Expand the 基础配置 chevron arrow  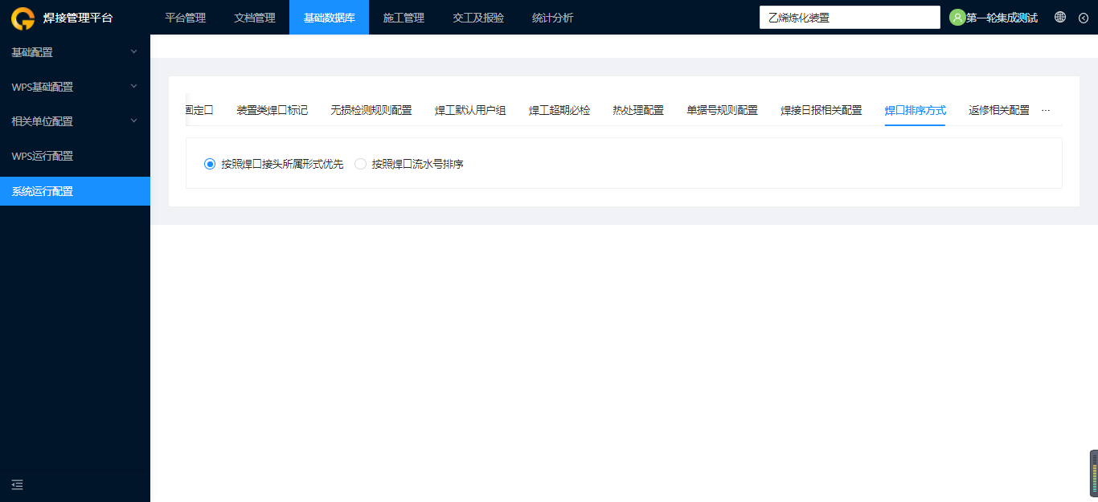[x=134, y=51]
